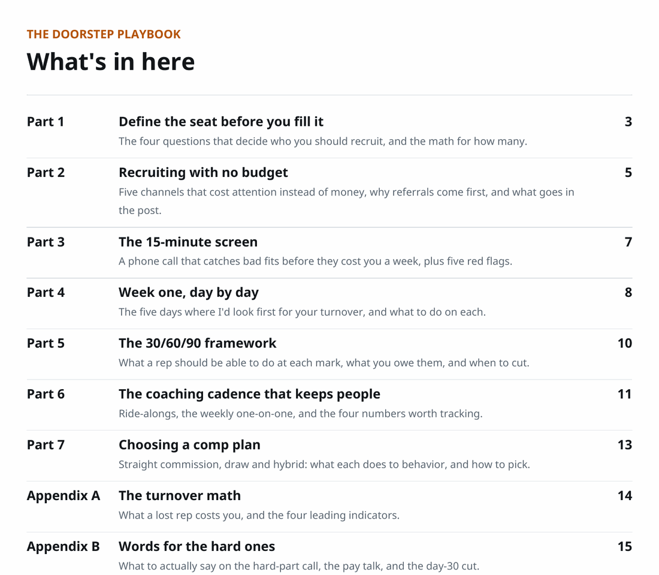Click page number 13 for comp plan
Viewport: 659px width, 575px height.
[624, 445]
